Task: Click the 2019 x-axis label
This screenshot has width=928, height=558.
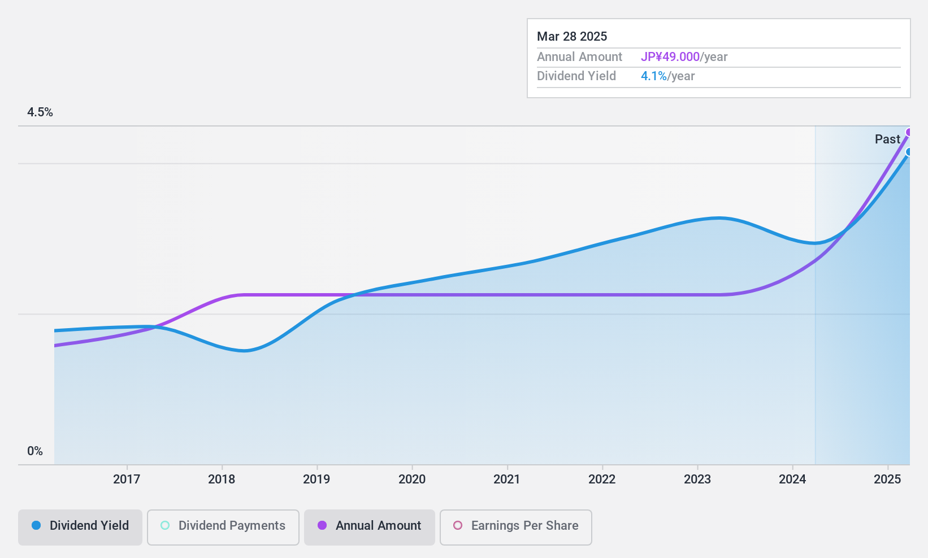Action: coord(316,479)
